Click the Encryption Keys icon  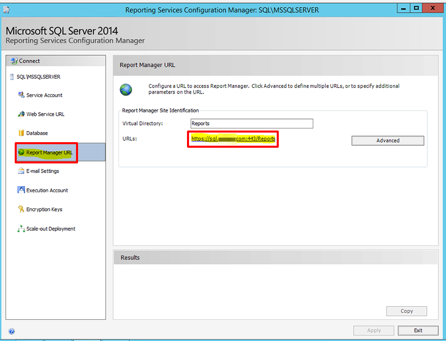(21, 209)
